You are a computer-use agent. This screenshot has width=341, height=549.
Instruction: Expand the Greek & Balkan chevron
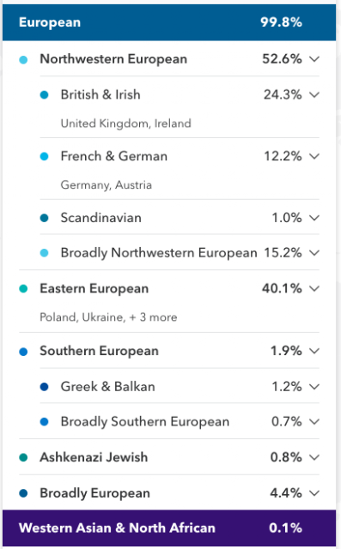tap(314, 387)
